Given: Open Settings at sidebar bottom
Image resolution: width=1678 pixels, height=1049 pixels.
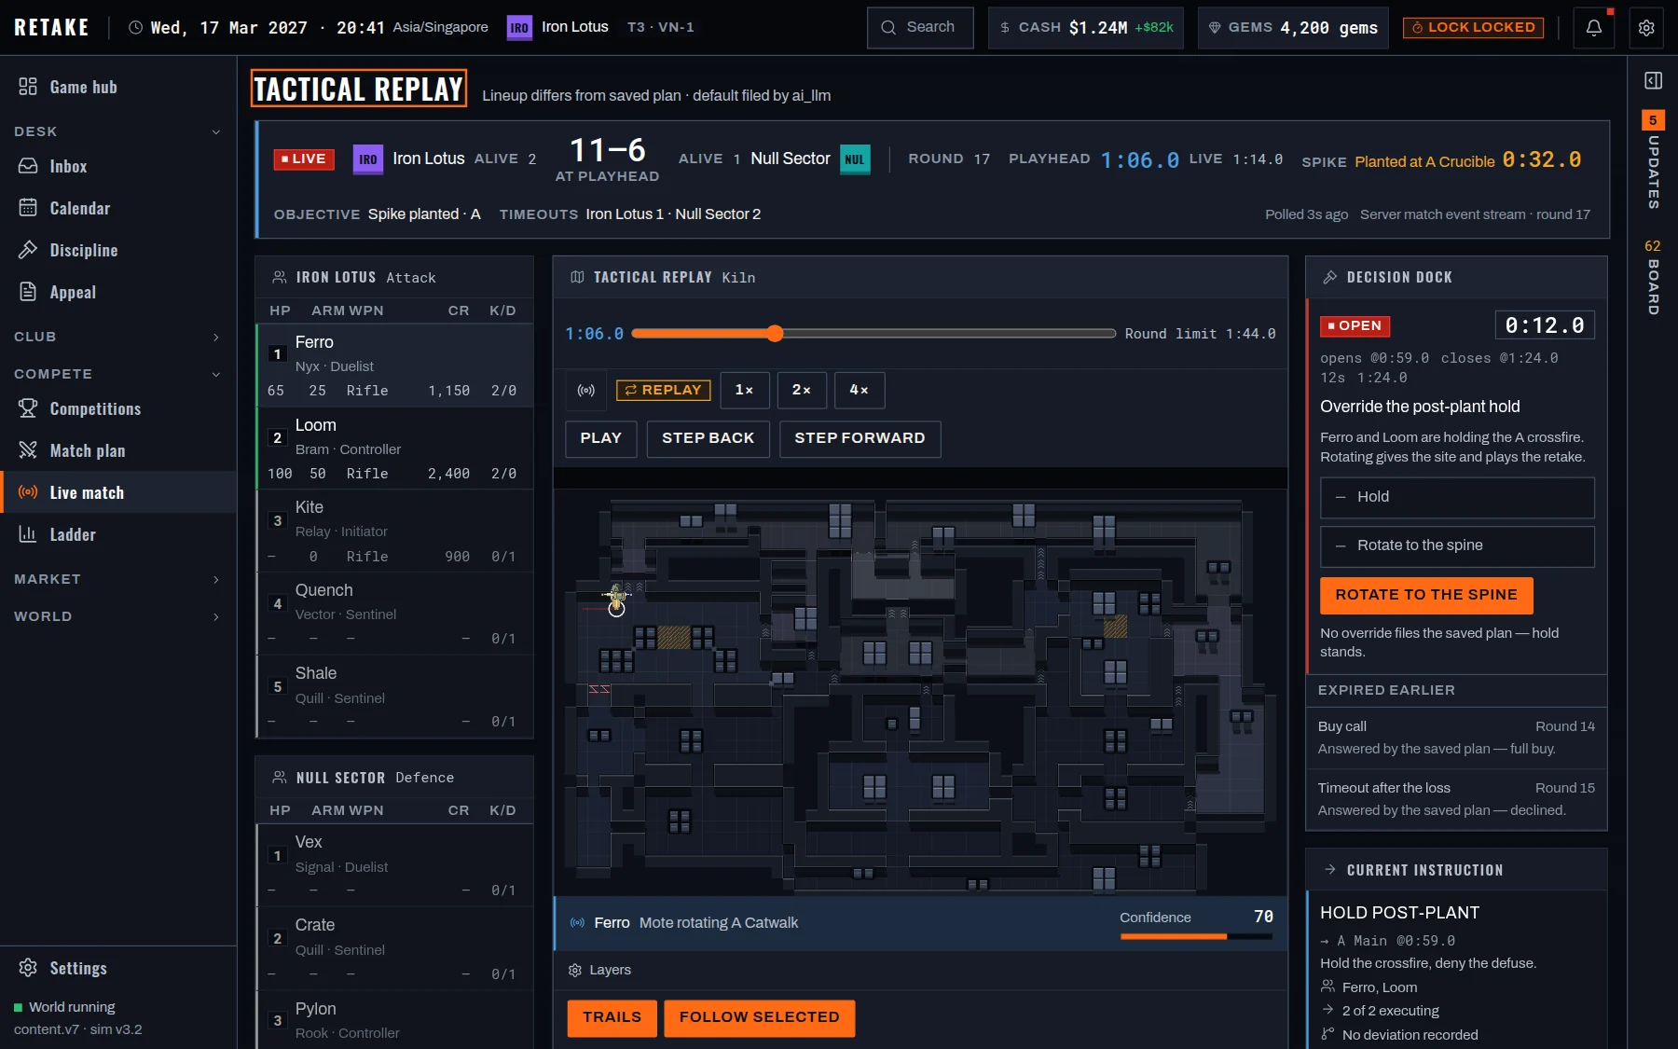Looking at the screenshot, I should [x=118, y=968].
